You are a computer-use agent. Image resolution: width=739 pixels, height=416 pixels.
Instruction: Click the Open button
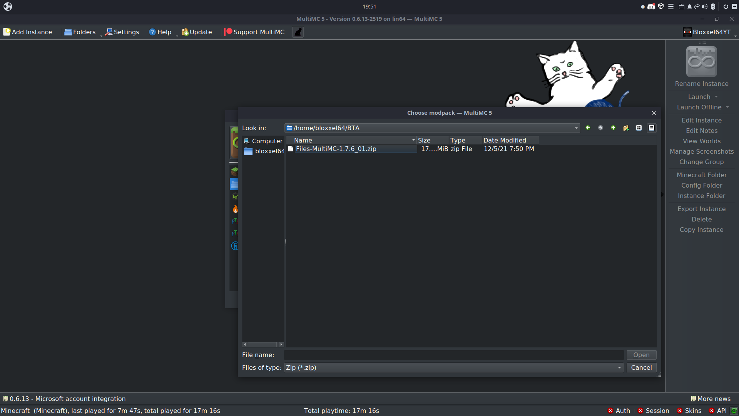[x=641, y=355]
